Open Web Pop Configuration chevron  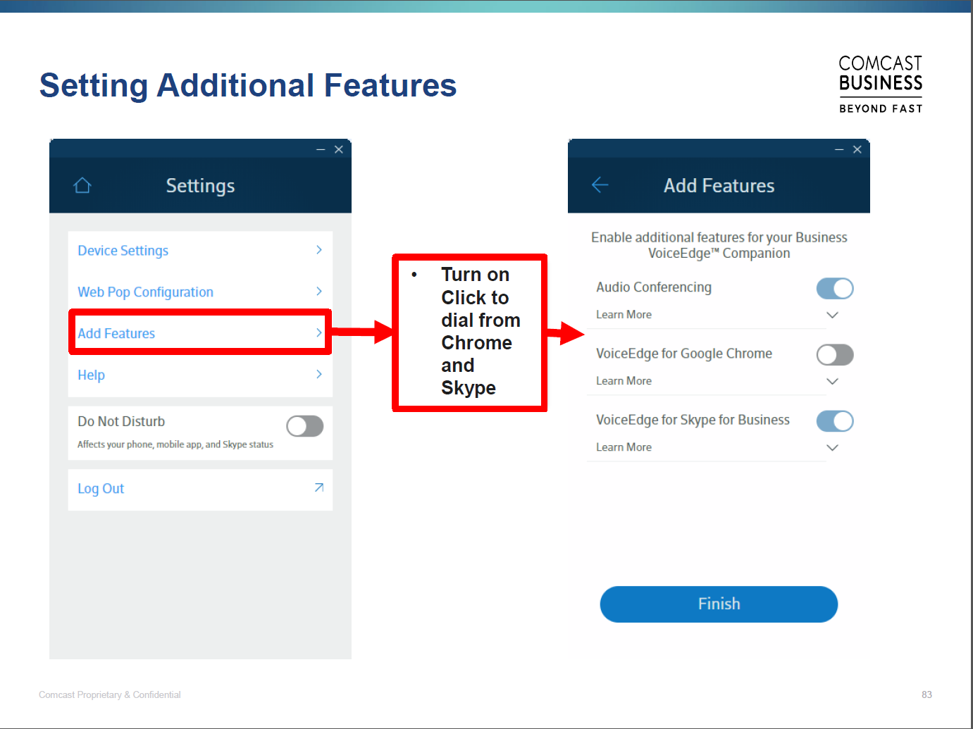(319, 292)
